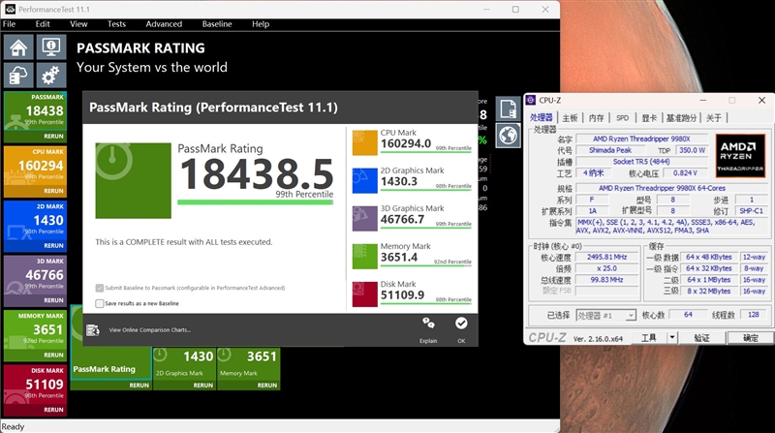Select the PerformanceTest title bar app icon
The height and width of the screenshot is (433, 775).
[10, 9]
